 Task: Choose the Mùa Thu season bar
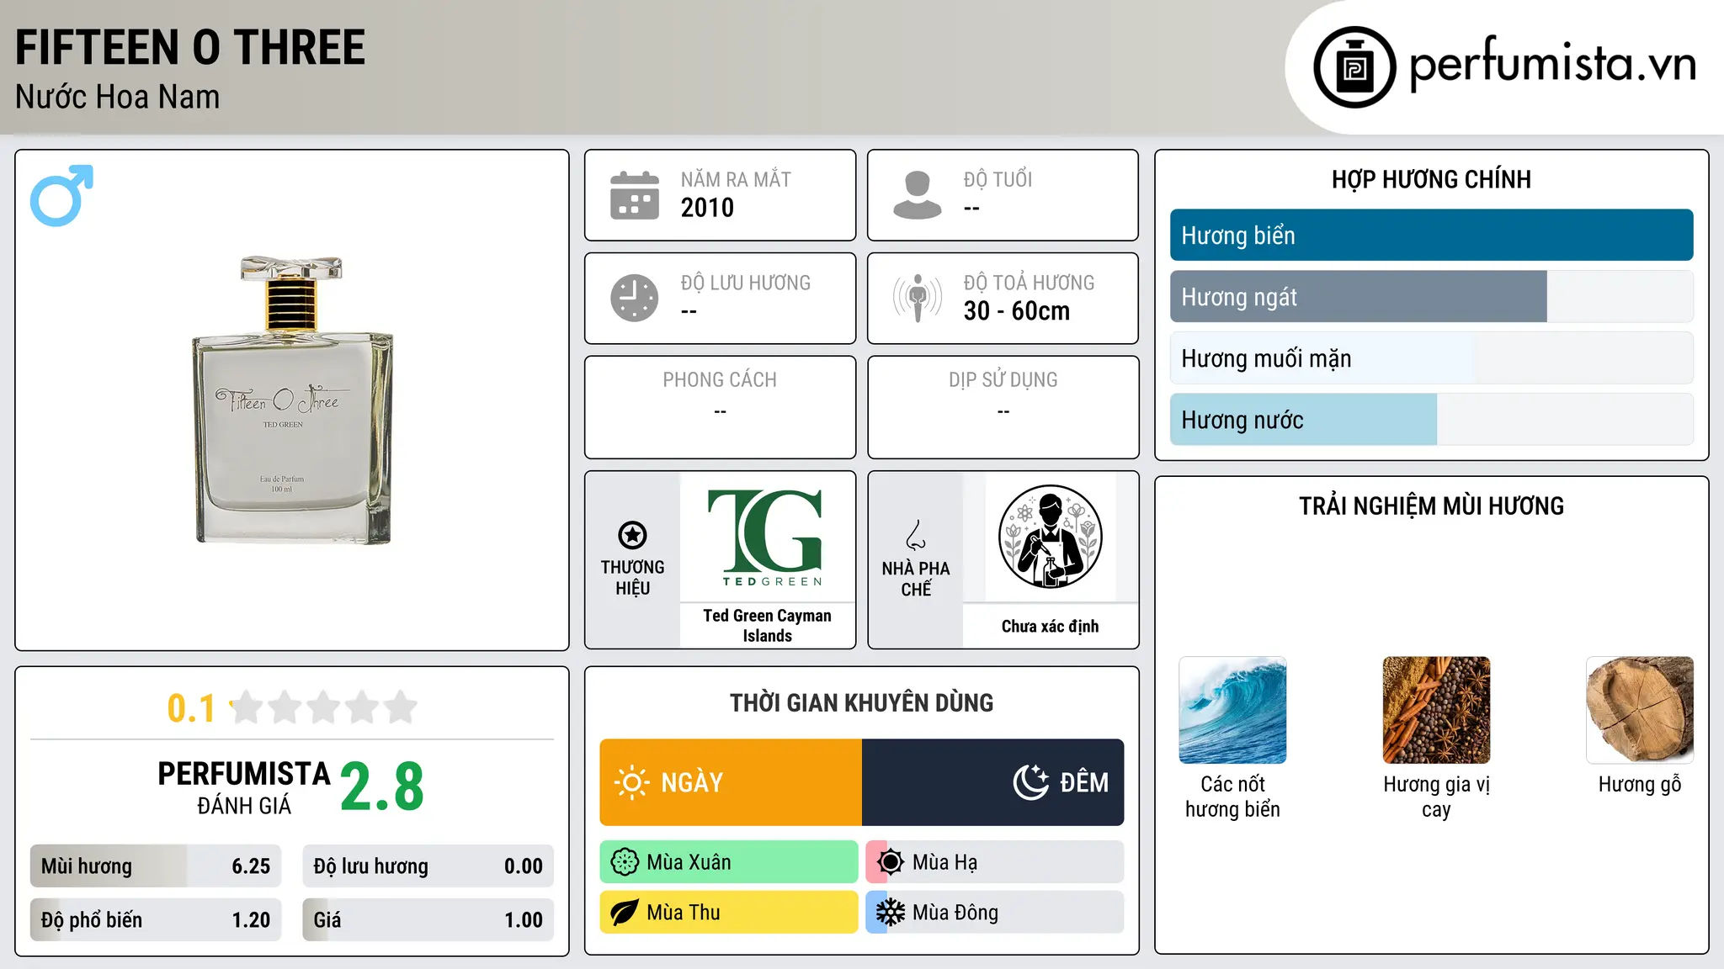[x=729, y=913]
